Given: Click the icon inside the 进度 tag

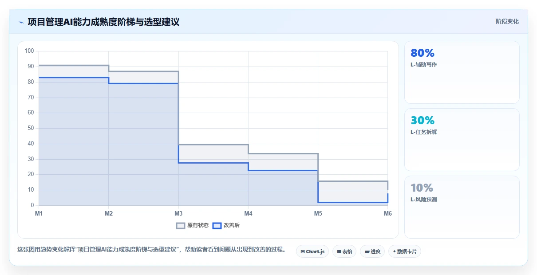Looking at the screenshot, I should coord(367,251).
